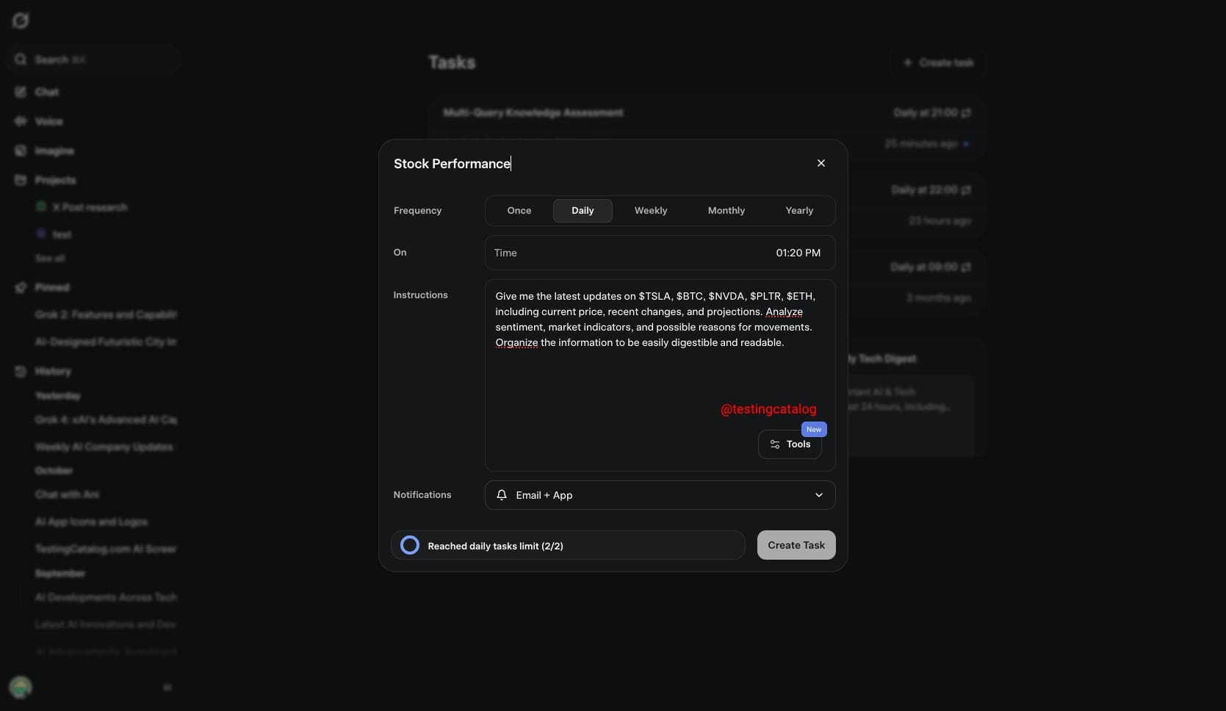This screenshot has height=711, width=1226.
Task: Click the user avatar icon
Action: [21, 687]
